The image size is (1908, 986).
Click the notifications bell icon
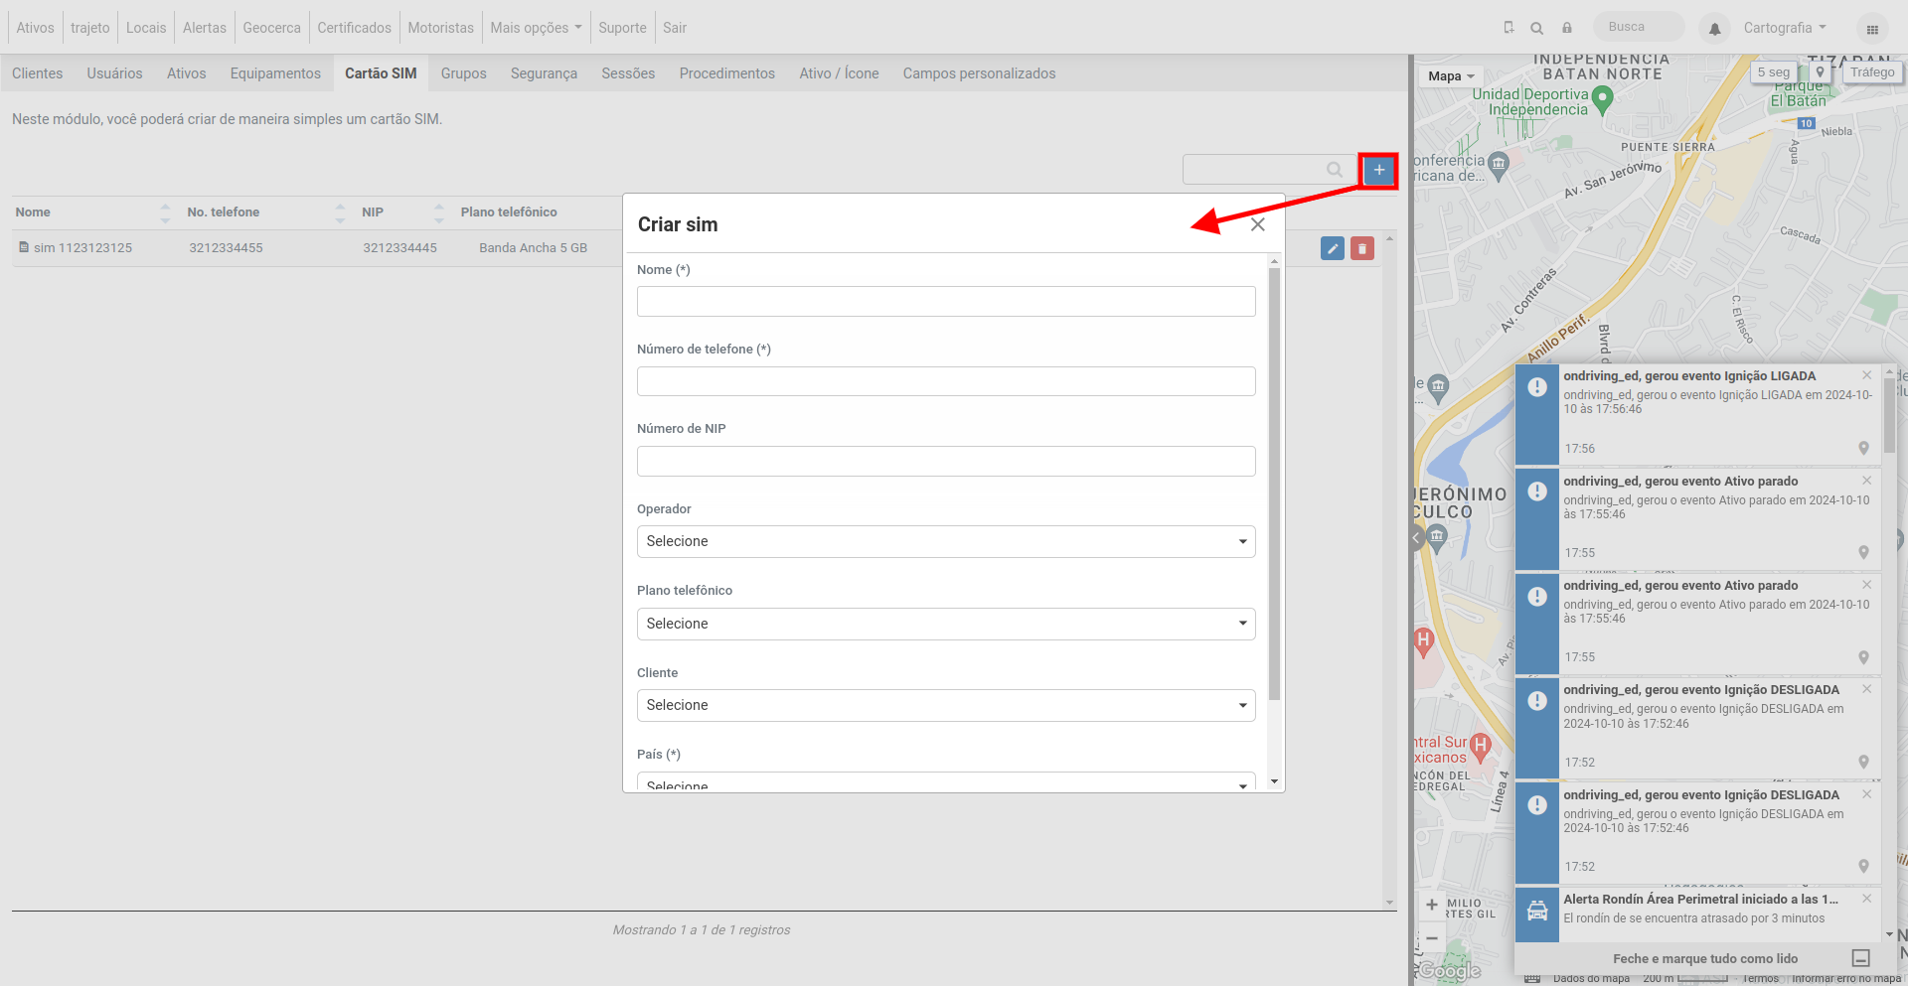(x=1714, y=28)
